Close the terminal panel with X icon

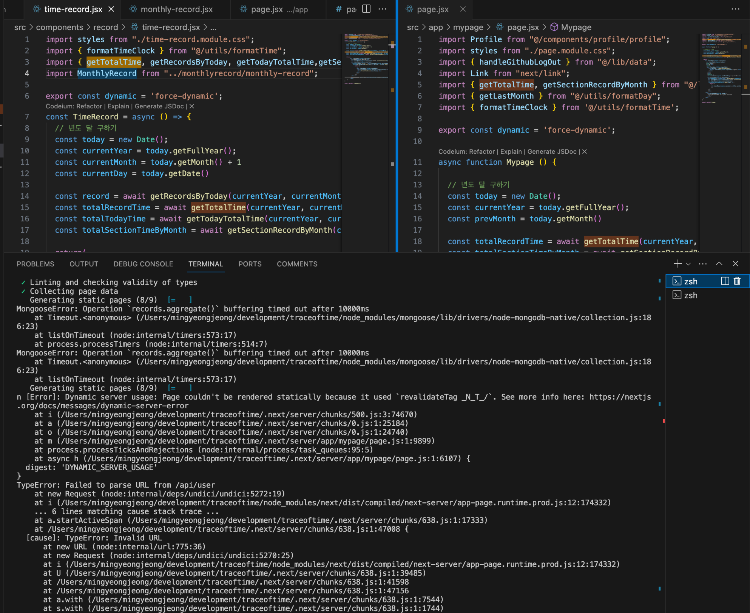pos(735,264)
